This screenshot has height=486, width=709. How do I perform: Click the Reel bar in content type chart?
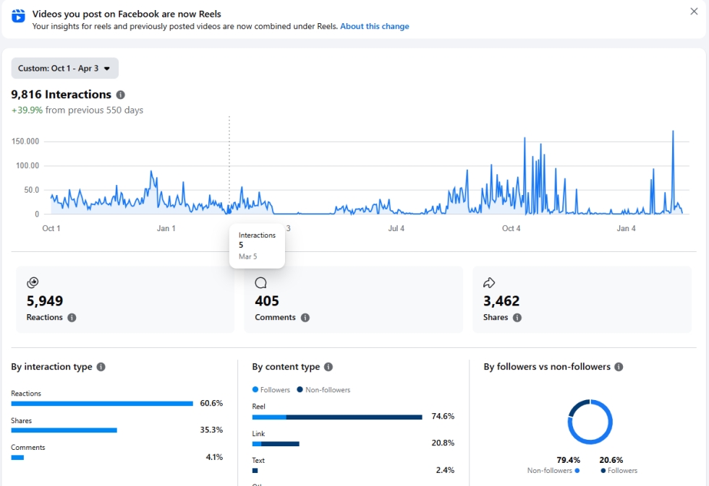coord(337,417)
